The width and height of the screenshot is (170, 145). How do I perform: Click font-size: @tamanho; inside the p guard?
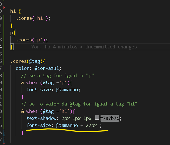pos(54,90)
